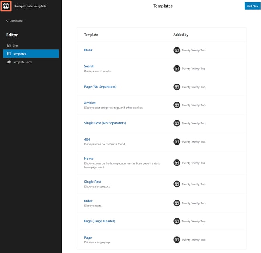Image resolution: width=261 pixels, height=253 pixels.
Task: Open the 404 template
Action: click(x=87, y=139)
